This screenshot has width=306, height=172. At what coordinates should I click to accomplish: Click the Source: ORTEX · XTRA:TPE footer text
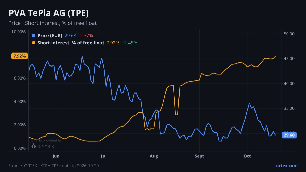tap(54, 166)
